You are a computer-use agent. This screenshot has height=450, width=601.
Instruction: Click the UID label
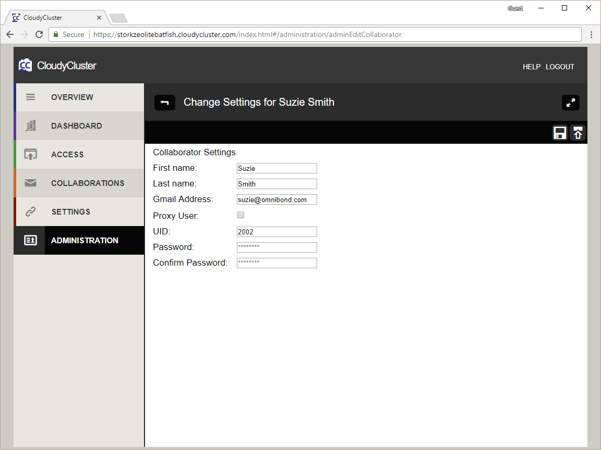click(162, 231)
